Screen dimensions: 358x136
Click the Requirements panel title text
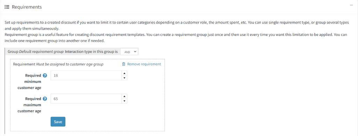(x=27, y=7)
